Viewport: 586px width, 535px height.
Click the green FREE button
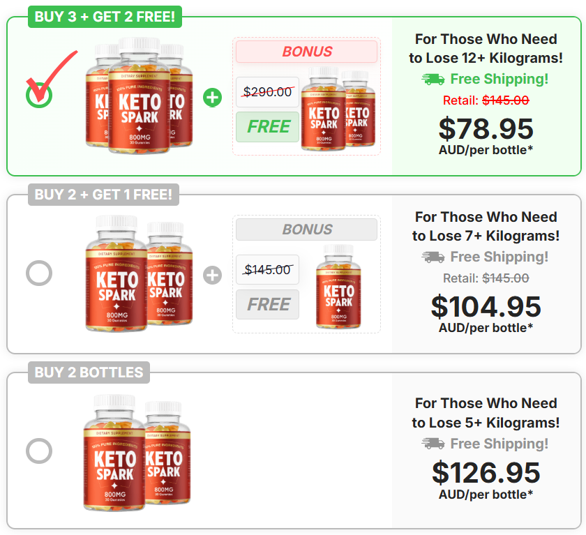pos(268,127)
